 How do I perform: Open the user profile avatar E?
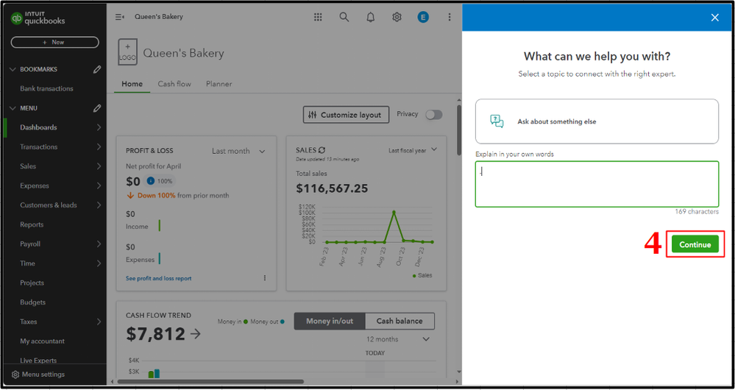tap(423, 18)
